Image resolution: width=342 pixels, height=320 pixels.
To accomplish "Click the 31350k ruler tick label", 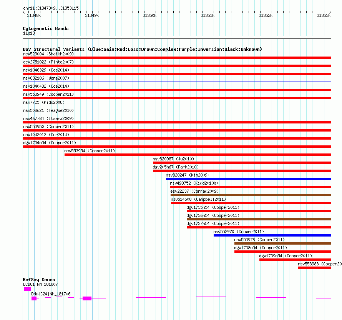I will click(149, 15).
